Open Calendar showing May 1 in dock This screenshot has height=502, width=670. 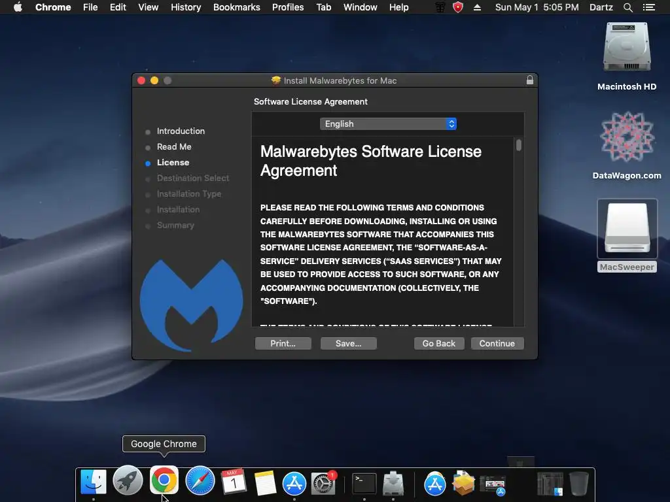click(x=234, y=482)
